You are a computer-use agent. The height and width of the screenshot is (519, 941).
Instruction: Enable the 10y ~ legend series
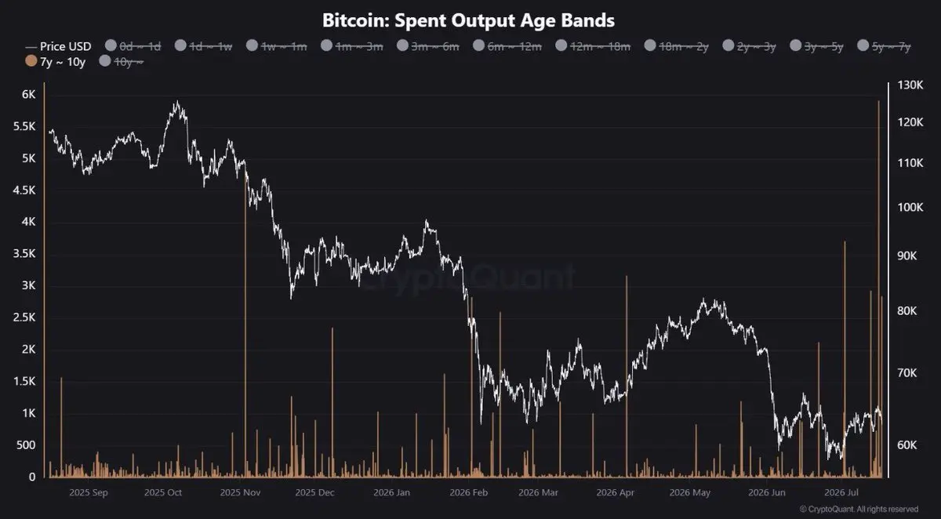pos(122,60)
